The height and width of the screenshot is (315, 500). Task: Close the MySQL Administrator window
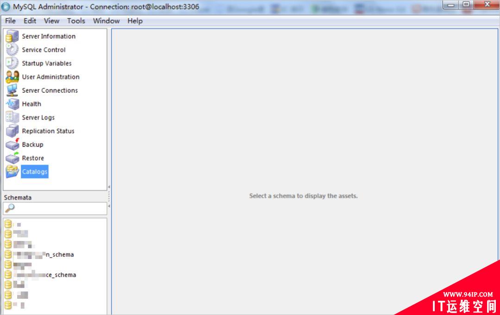click(487, 5)
